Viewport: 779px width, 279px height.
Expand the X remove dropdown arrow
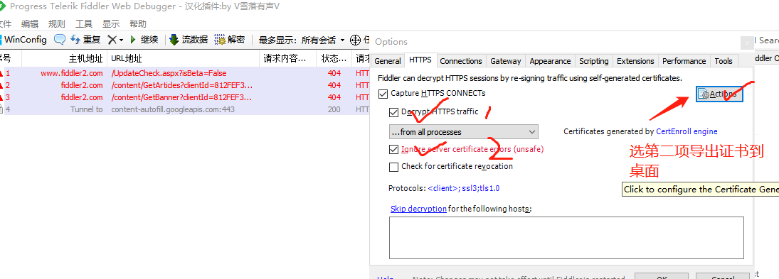point(121,40)
